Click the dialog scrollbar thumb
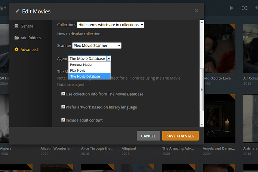Image resolution: width=258 pixels, height=172 pixels. 202,89
